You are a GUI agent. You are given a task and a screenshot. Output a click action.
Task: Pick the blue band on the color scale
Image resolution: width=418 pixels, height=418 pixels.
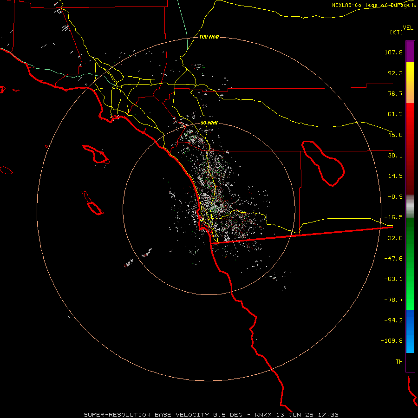pyautogui.click(x=410, y=331)
